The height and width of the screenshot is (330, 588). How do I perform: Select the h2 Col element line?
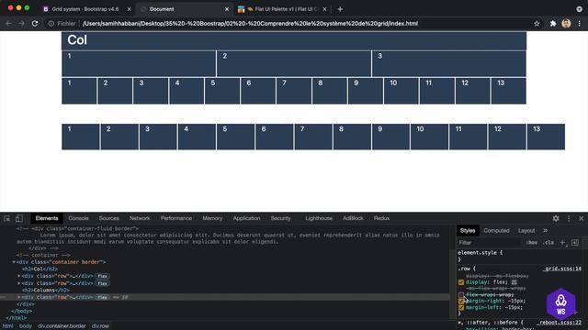(40, 269)
